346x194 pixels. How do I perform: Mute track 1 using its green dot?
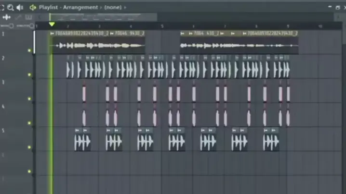coord(29,50)
